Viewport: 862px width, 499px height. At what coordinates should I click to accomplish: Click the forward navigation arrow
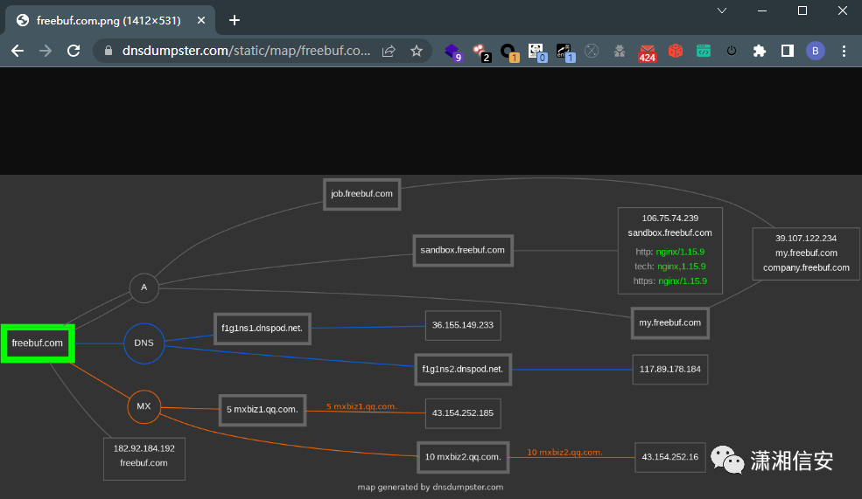tap(46, 51)
